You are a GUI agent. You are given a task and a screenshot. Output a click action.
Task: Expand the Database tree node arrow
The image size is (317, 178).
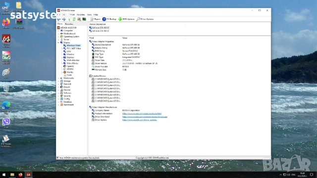click(x=58, y=102)
